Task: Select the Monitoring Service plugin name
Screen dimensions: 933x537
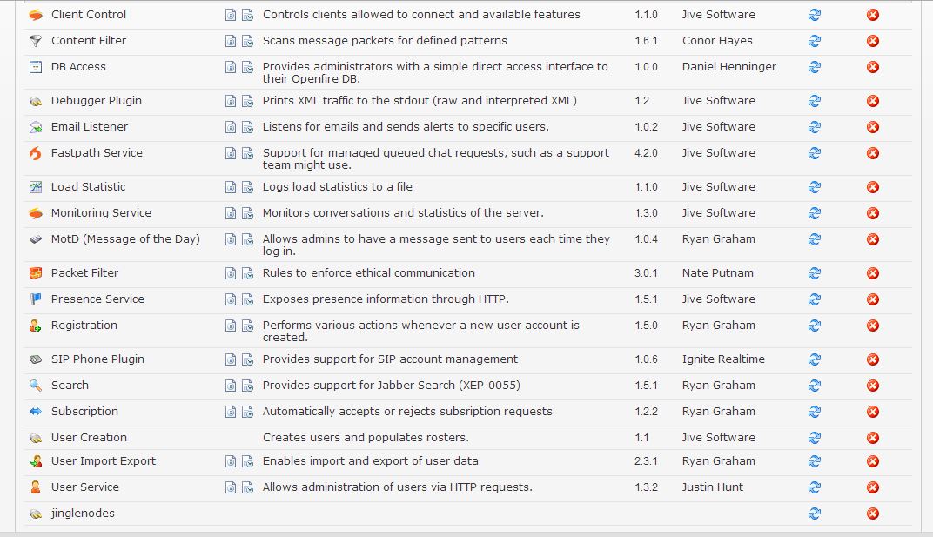Action: click(101, 213)
